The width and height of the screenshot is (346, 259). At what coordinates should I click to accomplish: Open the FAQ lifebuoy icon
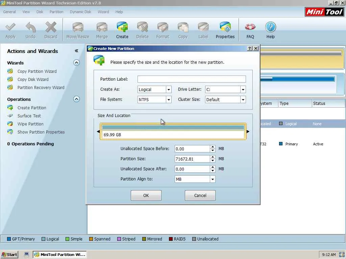(x=250, y=27)
